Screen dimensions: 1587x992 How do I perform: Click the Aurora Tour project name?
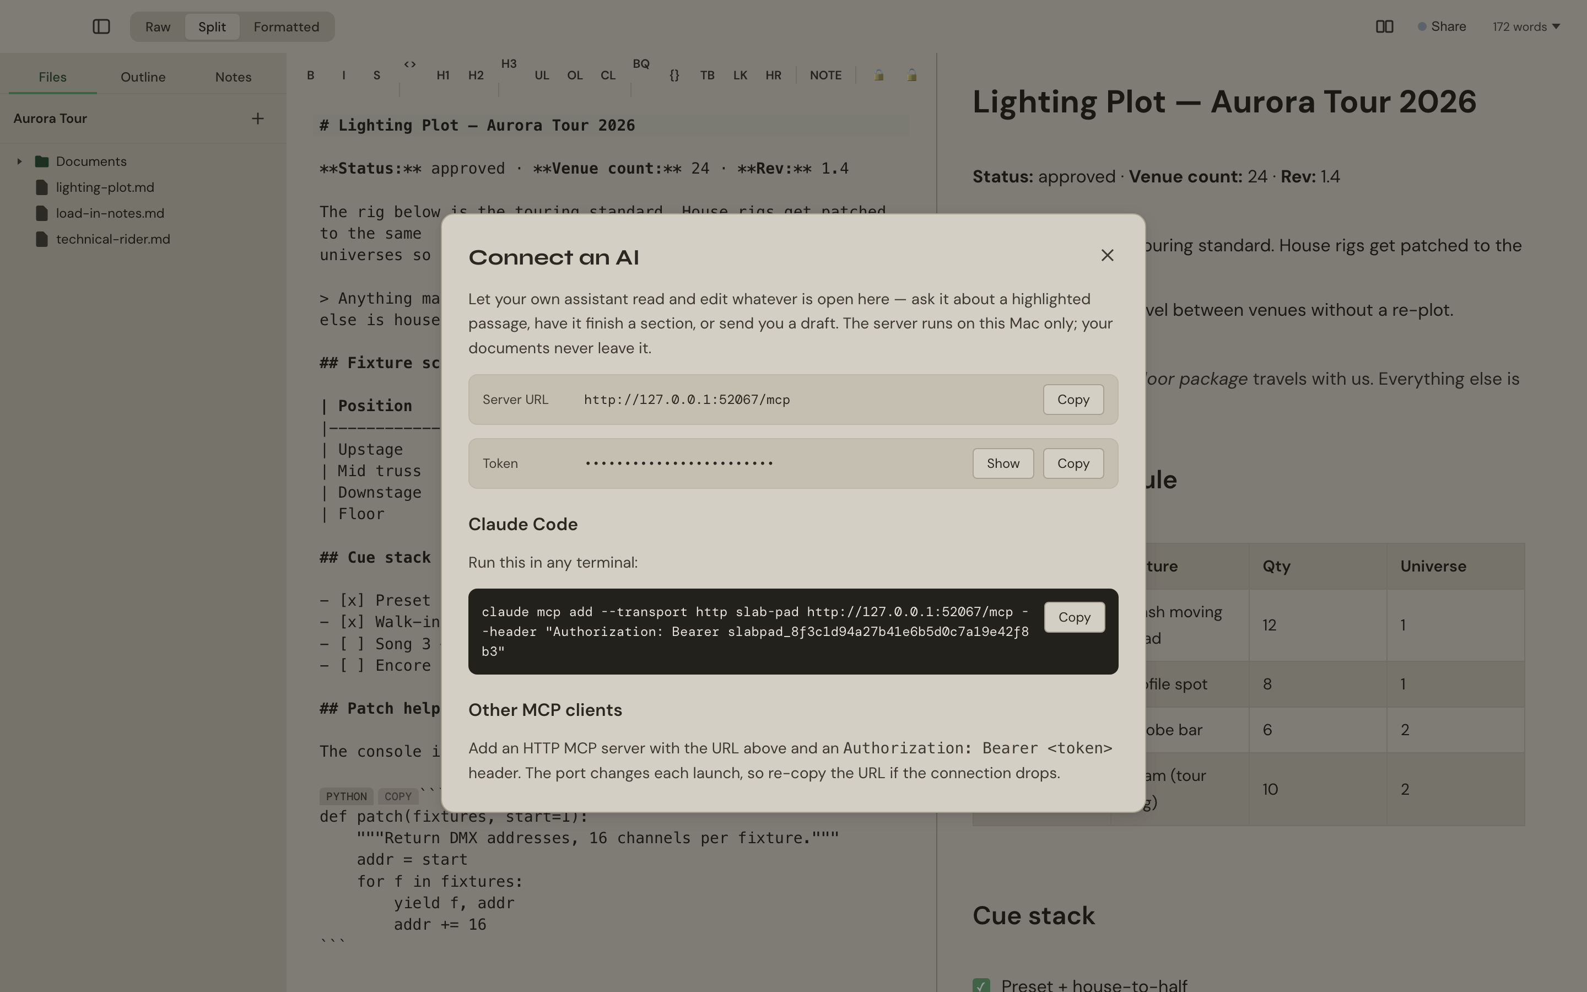pyautogui.click(x=51, y=118)
